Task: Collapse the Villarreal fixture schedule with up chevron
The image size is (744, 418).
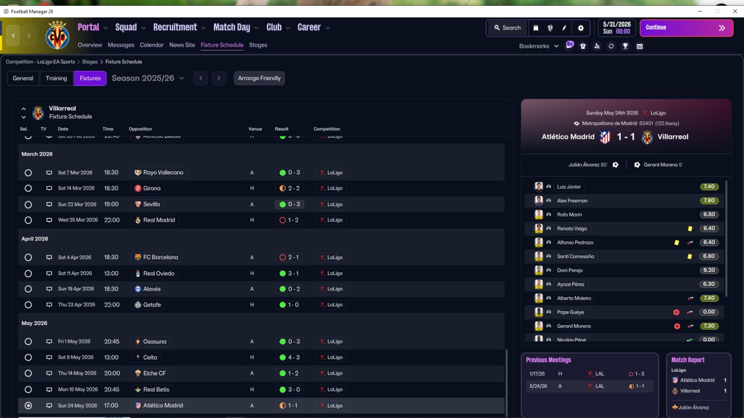Action: pos(24,109)
